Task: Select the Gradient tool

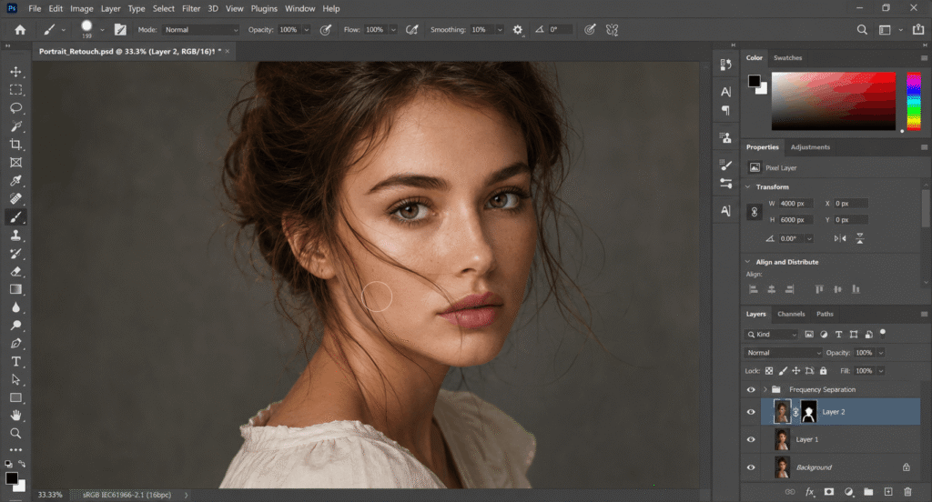Action: click(16, 289)
